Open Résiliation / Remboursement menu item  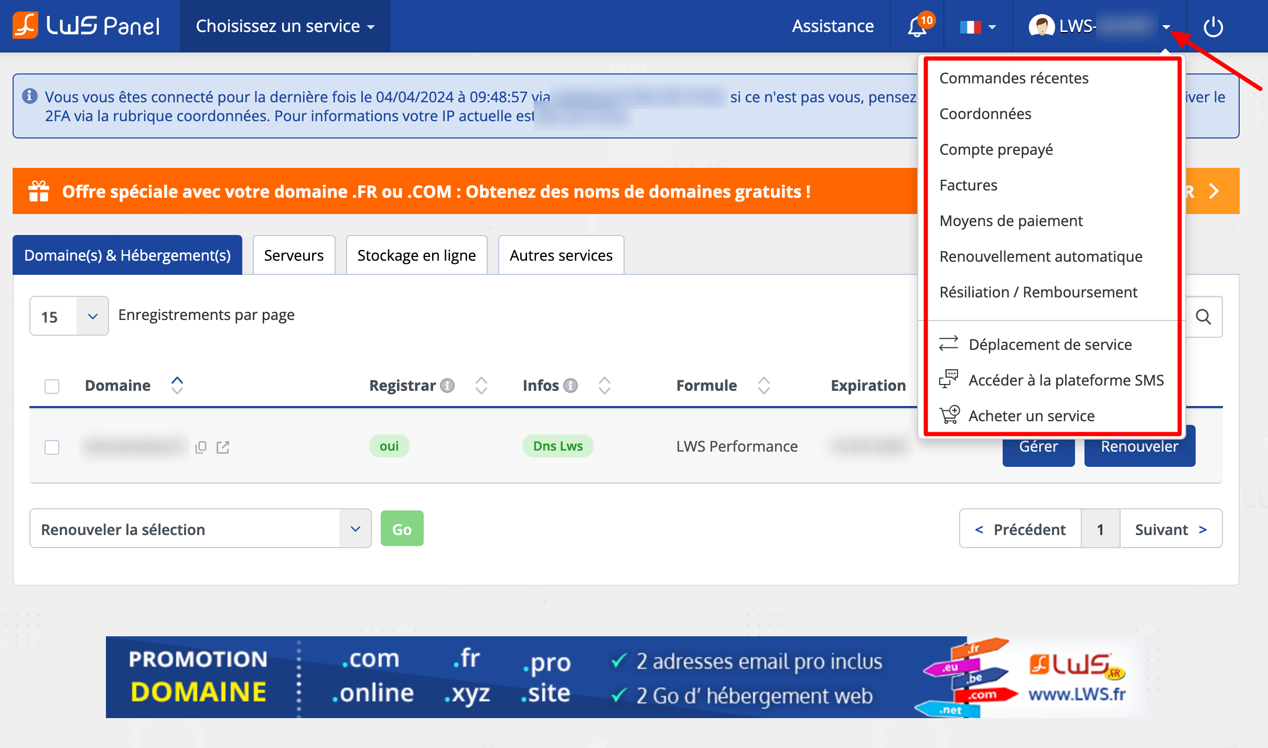point(1038,292)
